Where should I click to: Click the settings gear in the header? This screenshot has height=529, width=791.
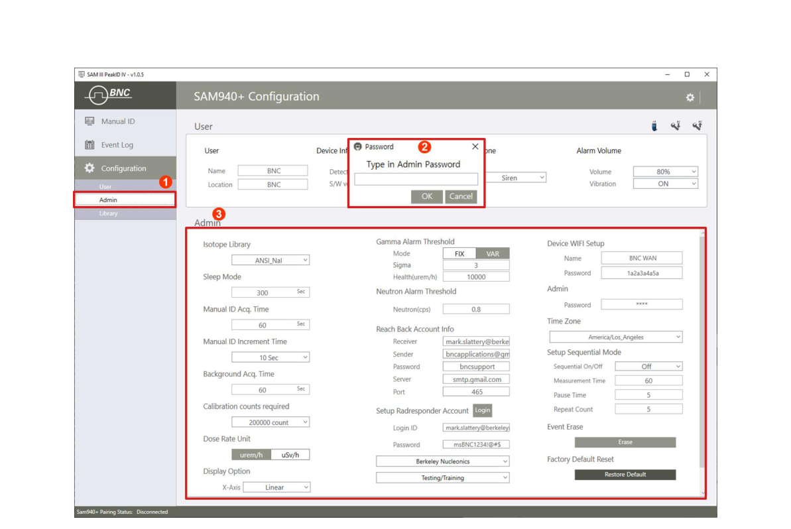(x=690, y=98)
